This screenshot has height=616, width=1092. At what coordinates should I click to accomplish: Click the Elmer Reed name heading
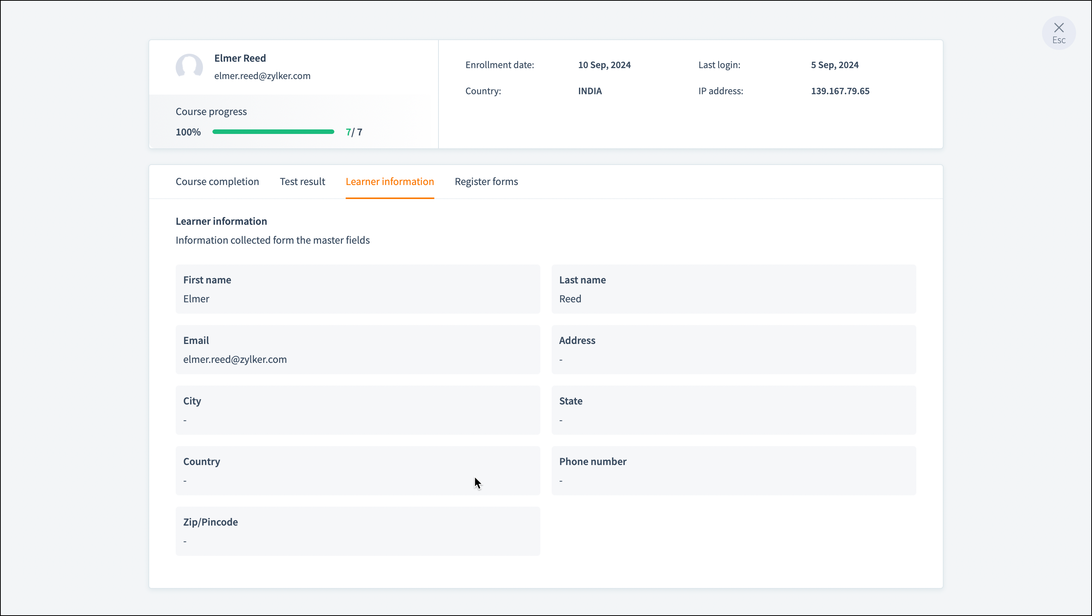click(240, 58)
